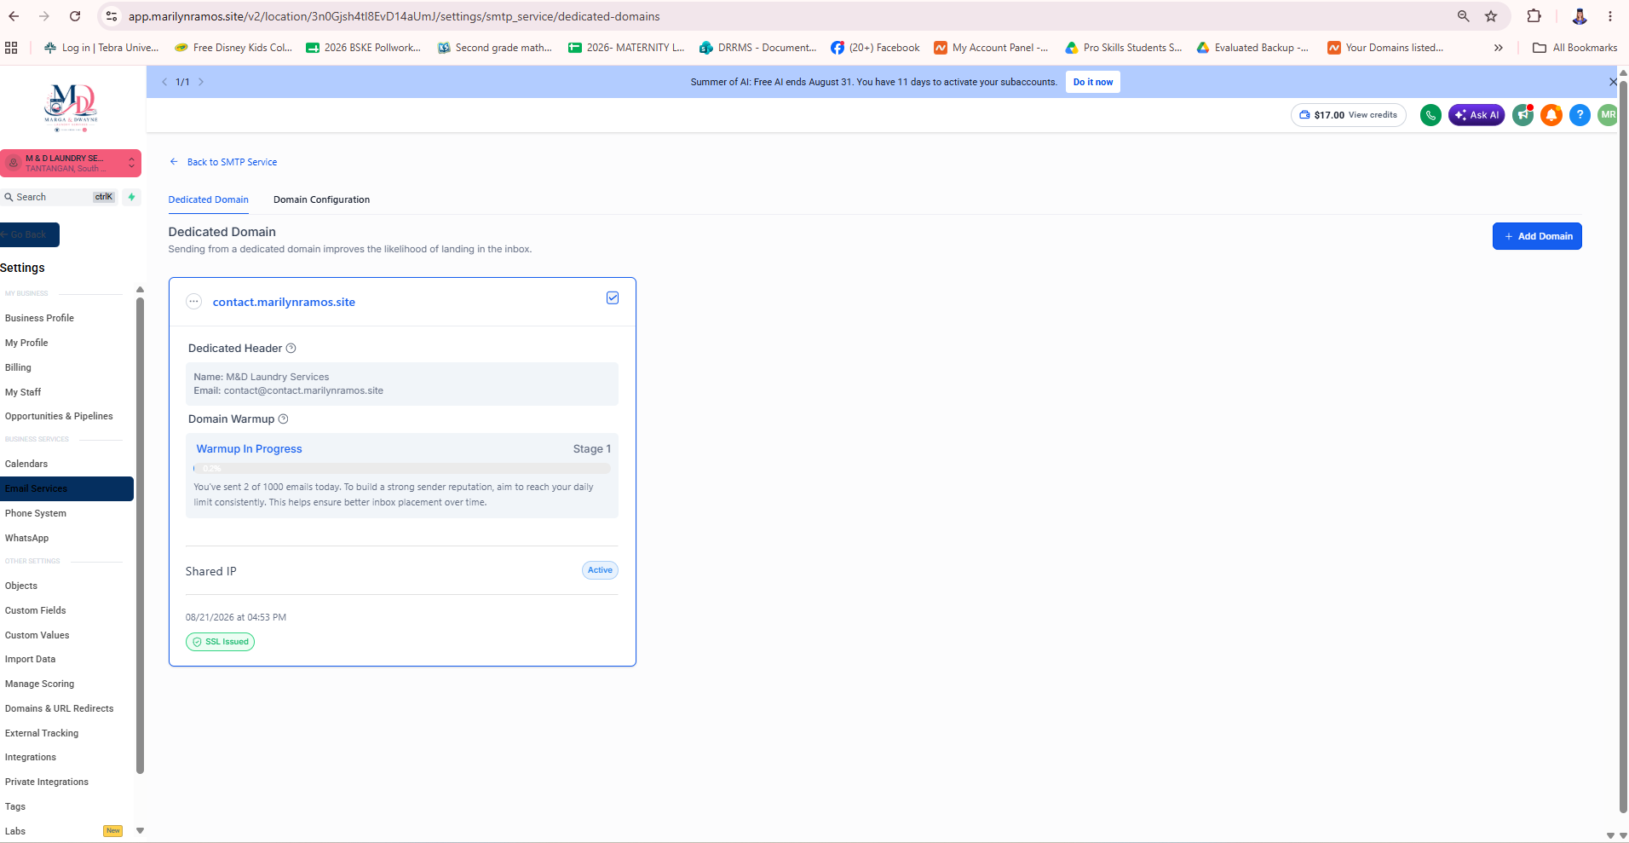
Task: Click the SSL Issued badge
Action: 220,642
